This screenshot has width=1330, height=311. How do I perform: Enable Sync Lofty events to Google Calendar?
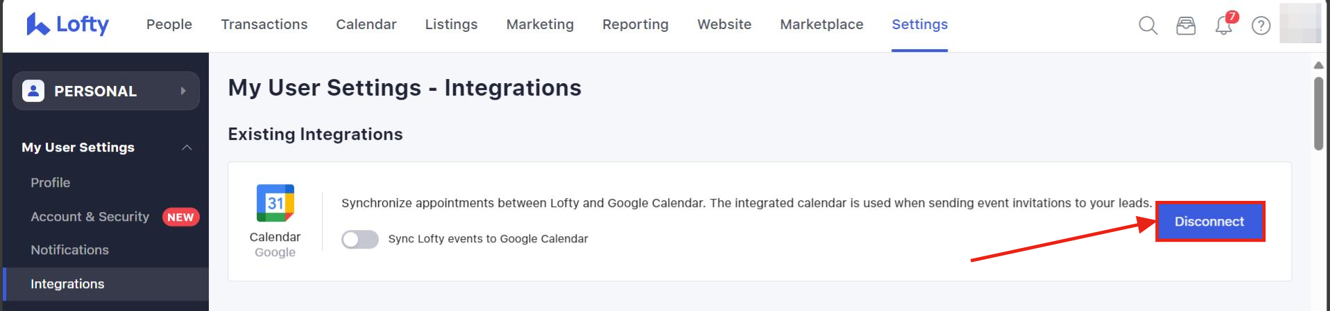click(x=360, y=239)
